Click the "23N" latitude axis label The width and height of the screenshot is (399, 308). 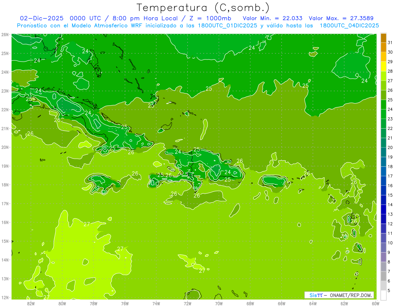[x=5, y=91]
